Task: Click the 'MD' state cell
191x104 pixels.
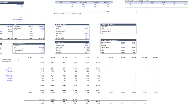Action: tap(22, 6)
